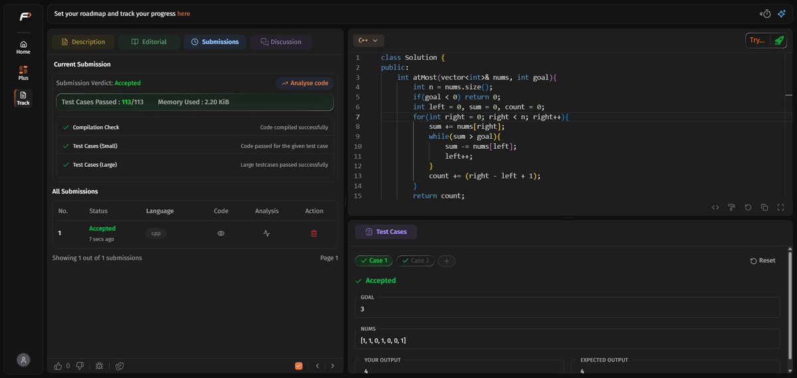Image resolution: width=797 pixels, height=378 pixels.
Task: Click the 'Test Cases (Small)' row
Action: coord(195,145)
